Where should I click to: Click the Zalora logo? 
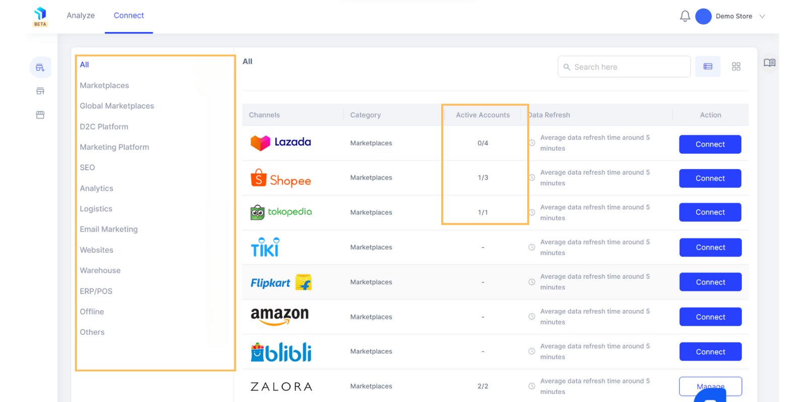pyautogui.click(x=281, y=386)
